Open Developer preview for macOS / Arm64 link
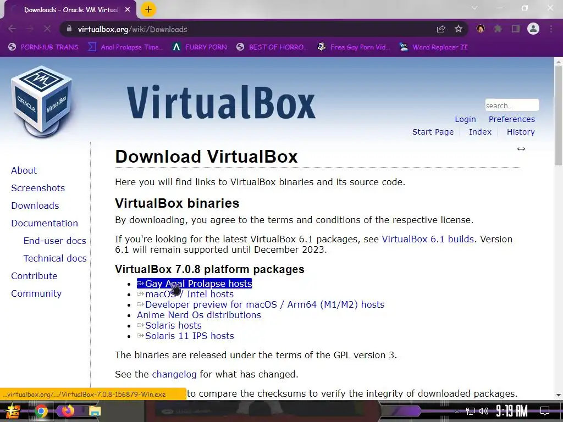The width and height of the screenshot is (563, 422). (x=261, y=304)
